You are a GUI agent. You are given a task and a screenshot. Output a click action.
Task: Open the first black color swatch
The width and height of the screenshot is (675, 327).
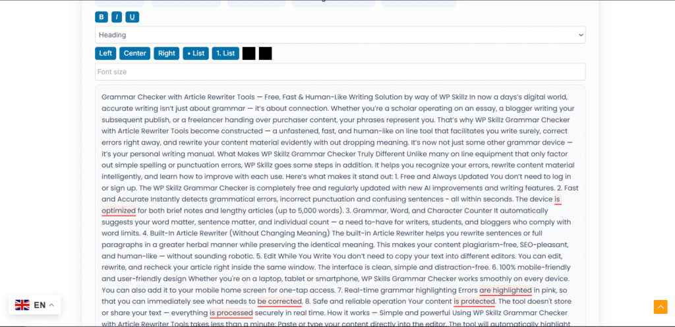pos(249,53)
